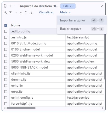Click the horizontal scrollbar left arrow
The image size is (108, 113).
click(x=5, y=108)
